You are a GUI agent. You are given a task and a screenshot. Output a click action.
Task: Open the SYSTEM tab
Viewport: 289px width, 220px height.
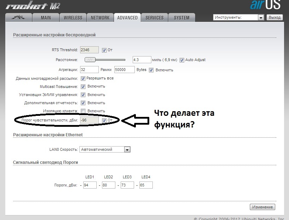[x=182, y=18]
